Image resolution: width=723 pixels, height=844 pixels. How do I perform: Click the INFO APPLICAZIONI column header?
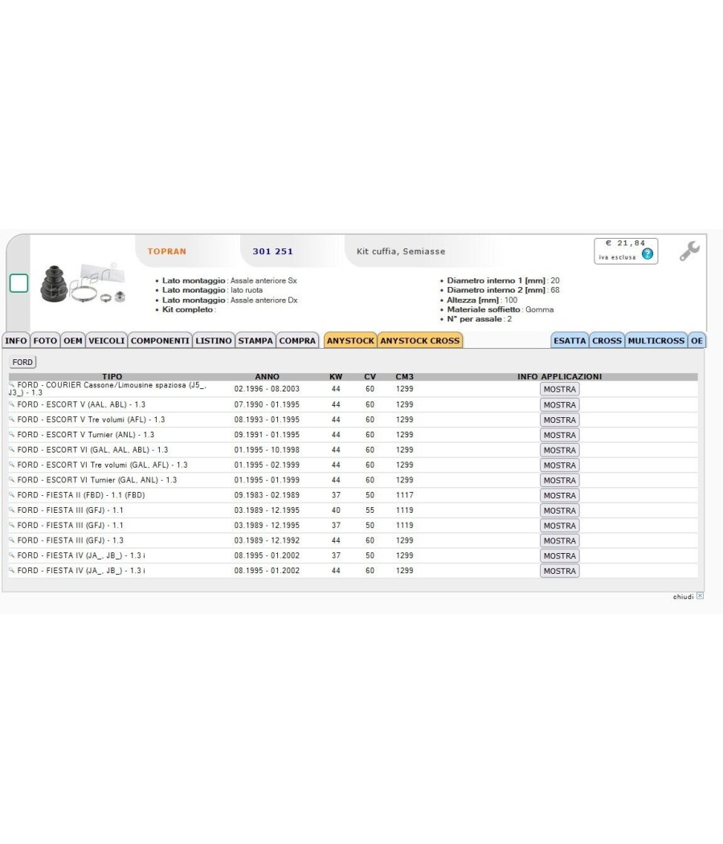click(559, 377)
